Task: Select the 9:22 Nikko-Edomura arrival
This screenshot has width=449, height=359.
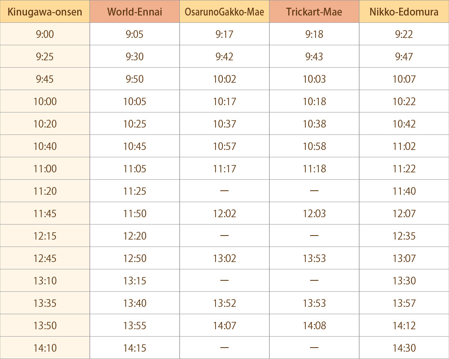Action: tap(404, 34)
